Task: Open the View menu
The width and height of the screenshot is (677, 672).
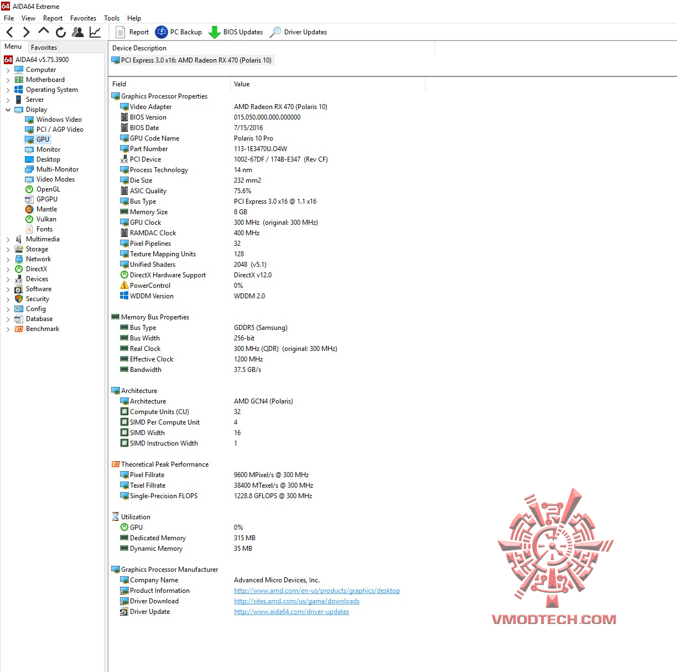Action: [x=28, y=18]
